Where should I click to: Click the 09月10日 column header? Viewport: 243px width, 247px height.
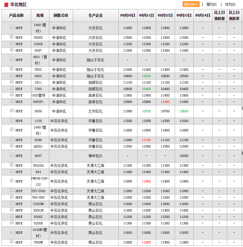[128, 16]
